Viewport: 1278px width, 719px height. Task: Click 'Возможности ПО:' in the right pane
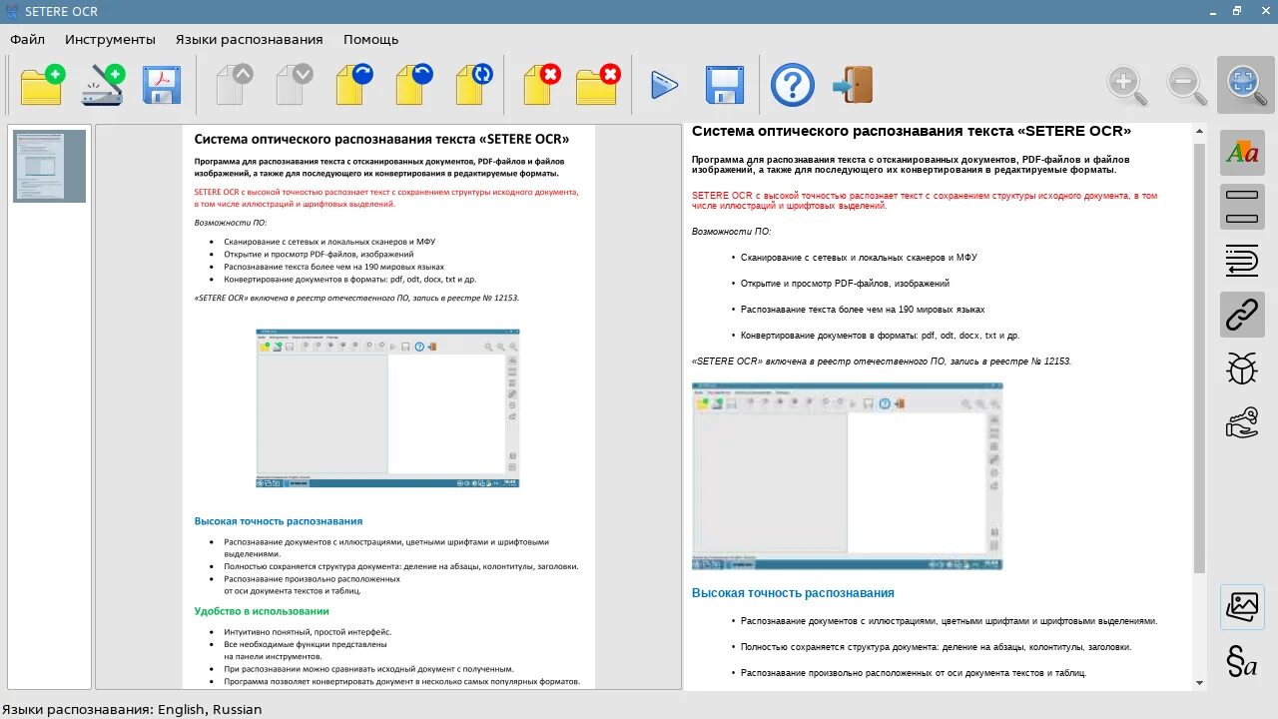pyautogui.click(x=731, y=232)
